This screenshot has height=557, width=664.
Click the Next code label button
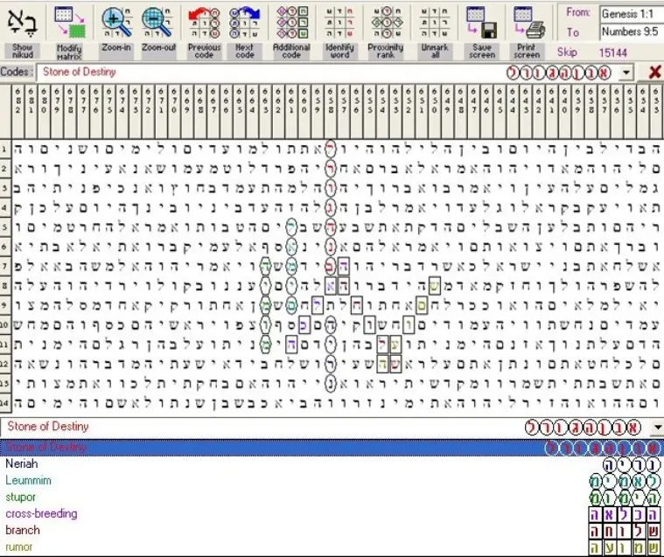[x=245, y=51]
